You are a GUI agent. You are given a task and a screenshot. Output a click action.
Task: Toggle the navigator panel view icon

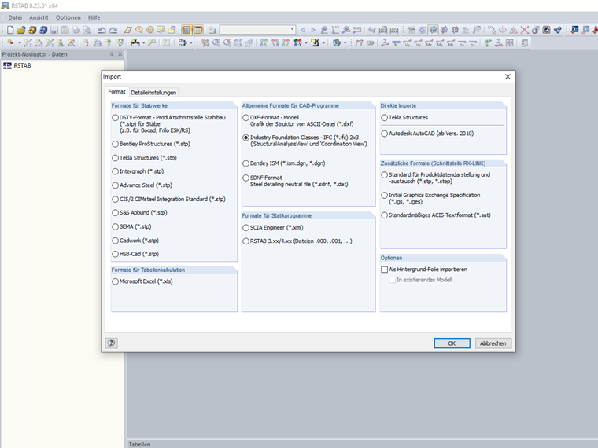pyautogui.click(x=186, y=30)
